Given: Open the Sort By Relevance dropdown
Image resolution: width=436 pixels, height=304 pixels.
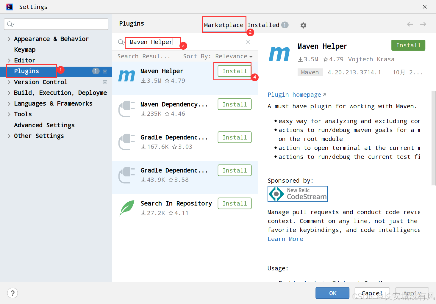Looking at the screenshot, I should (x=234, y=56).
